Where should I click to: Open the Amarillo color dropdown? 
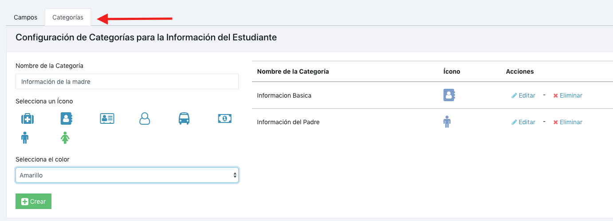click(127, 175)
